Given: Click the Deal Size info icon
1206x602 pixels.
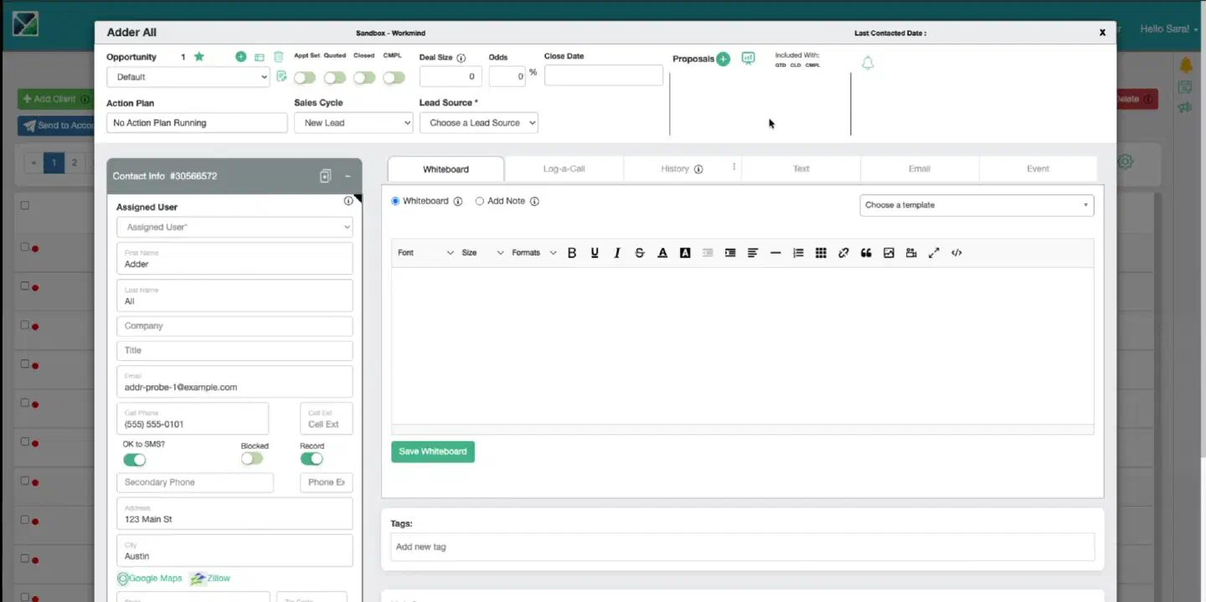Looking at the screenshot, I should [x=461, y=59].
